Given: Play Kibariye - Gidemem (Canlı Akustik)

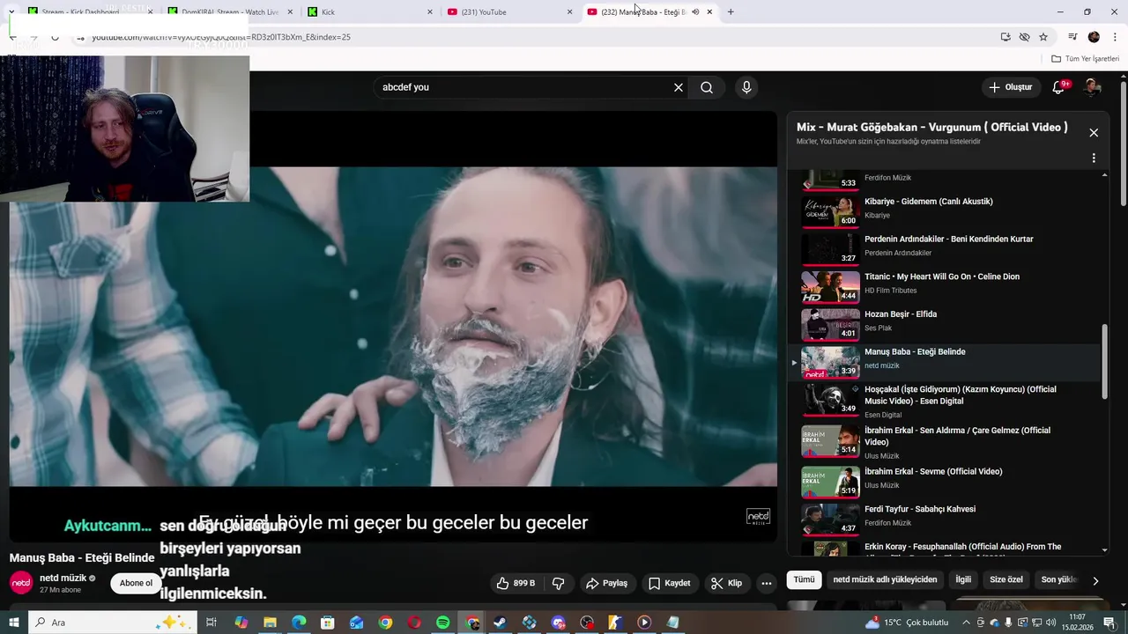Looking at the screenshot, I should pos(950,210).
